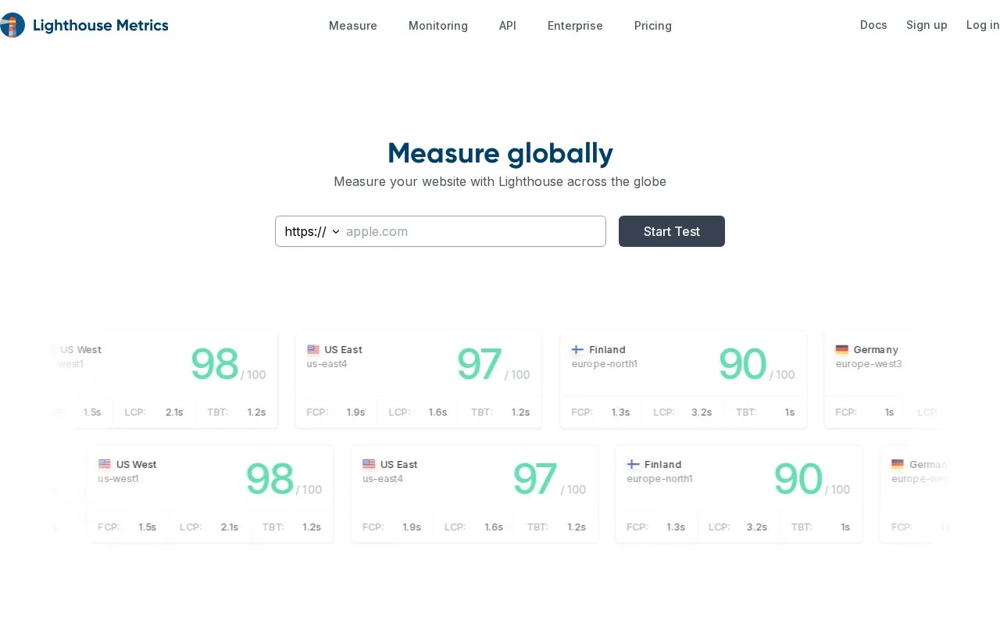The height and width of the screenshot is (625, 1000).
Task: Click the Finland flag on bottom-row Finland card
Action: pyautogui.click(x=634, y=464)
